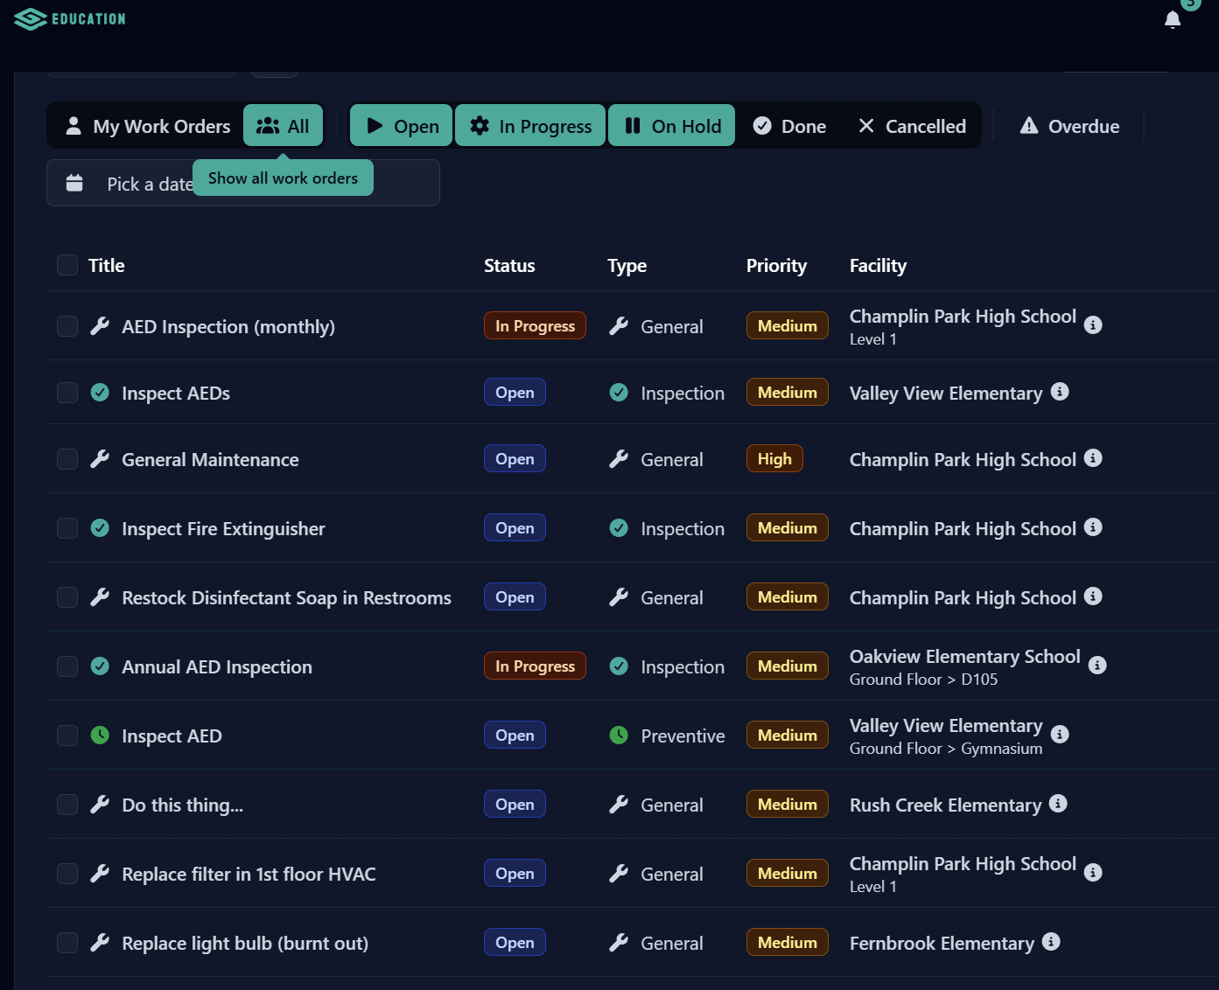The image size is (1219, 990).
Task: Click checkmark icon of Inspect AEDs title
Action: point(100,393)
